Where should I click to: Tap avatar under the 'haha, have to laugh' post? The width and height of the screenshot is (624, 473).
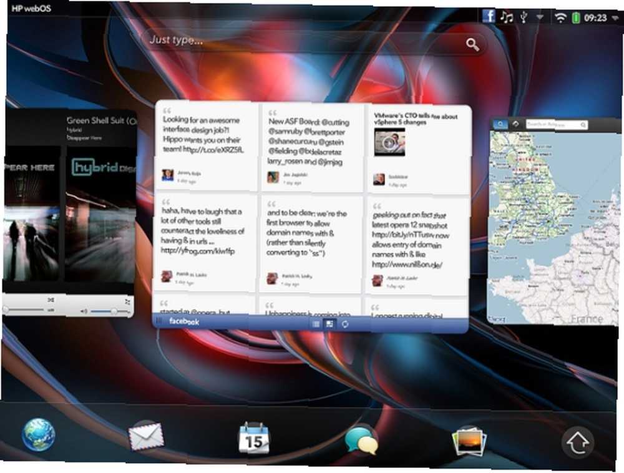pyautogui.click(x=167, y=276)
